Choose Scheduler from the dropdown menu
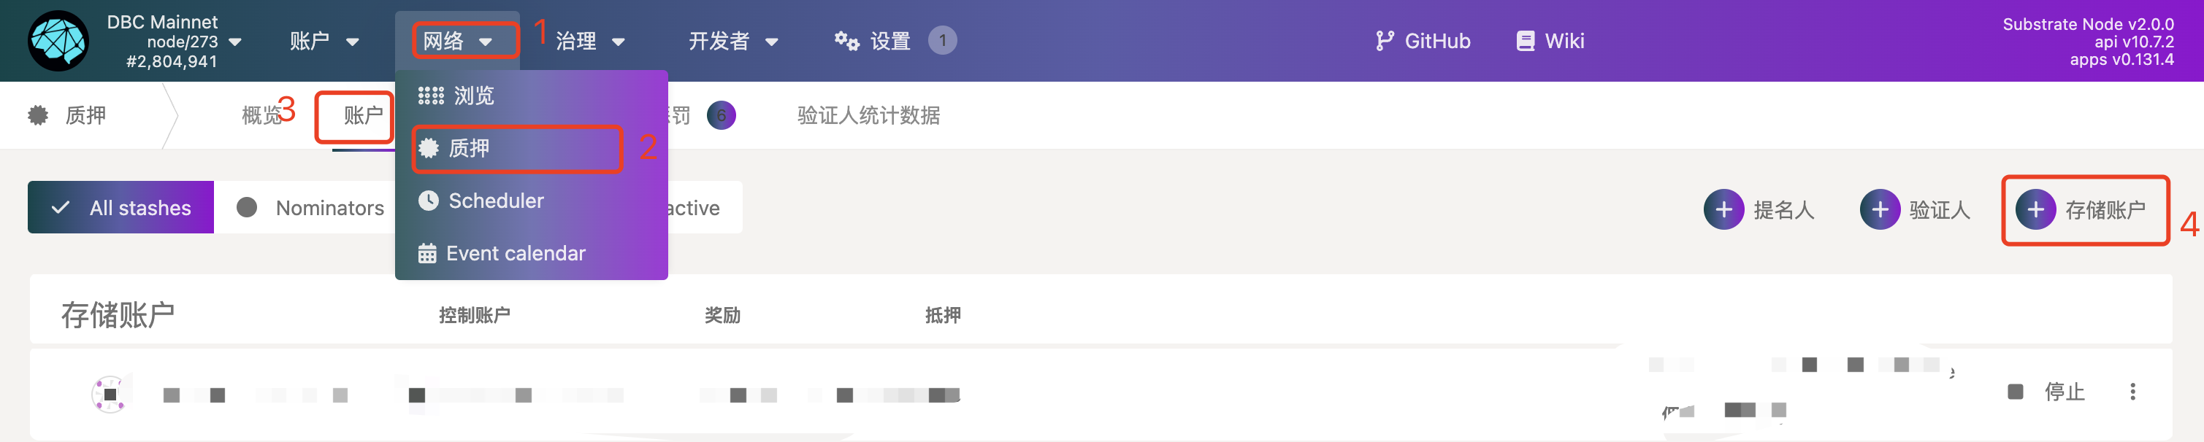Screen dimensions: 2204x442 coord(495,201)
